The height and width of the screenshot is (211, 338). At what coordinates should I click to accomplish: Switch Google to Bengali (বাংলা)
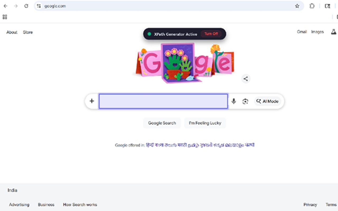point(159,145)
